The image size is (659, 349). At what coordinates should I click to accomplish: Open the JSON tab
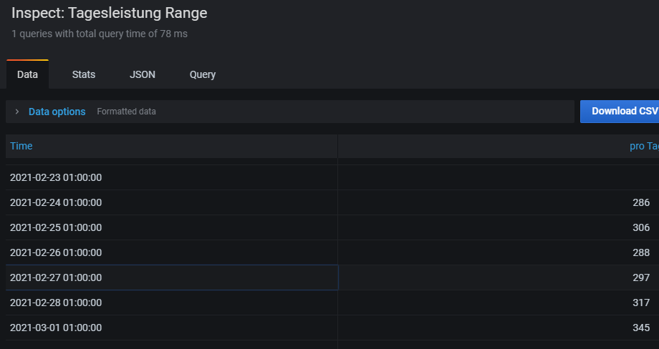[143, 74]
